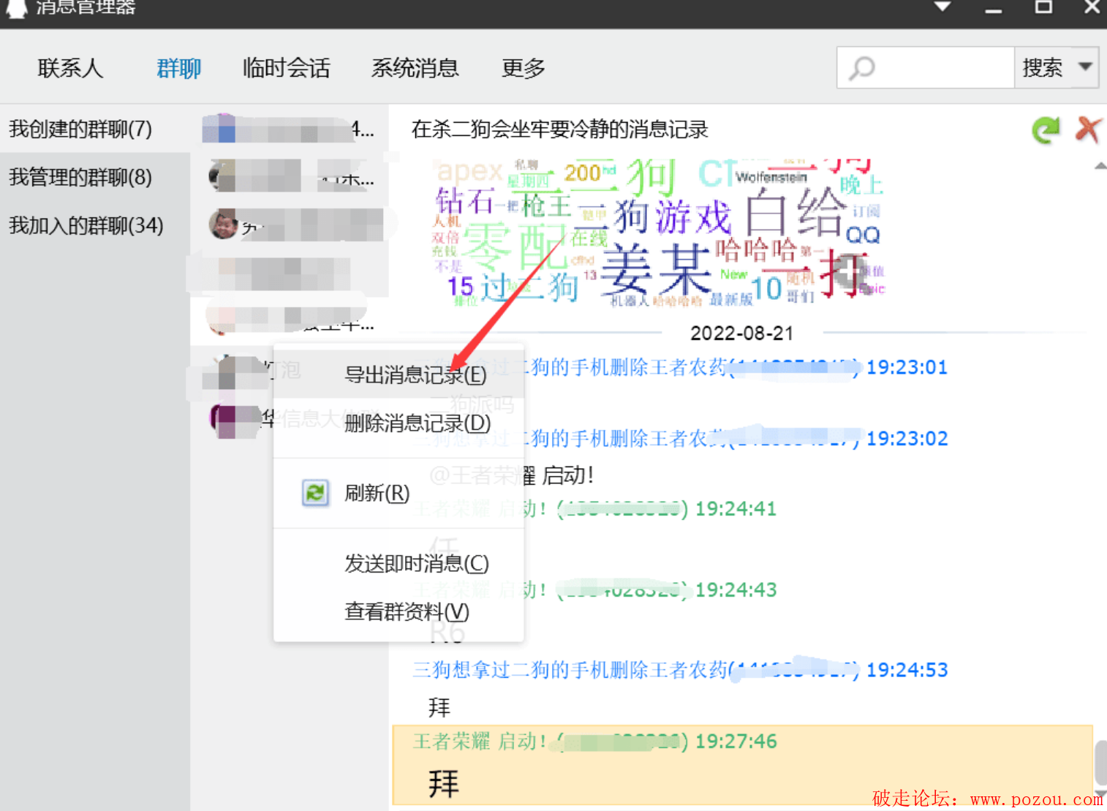
Task: Click the 在杀二狗会坐牢要冷静的消息记录 title
Action: (560, 129)
